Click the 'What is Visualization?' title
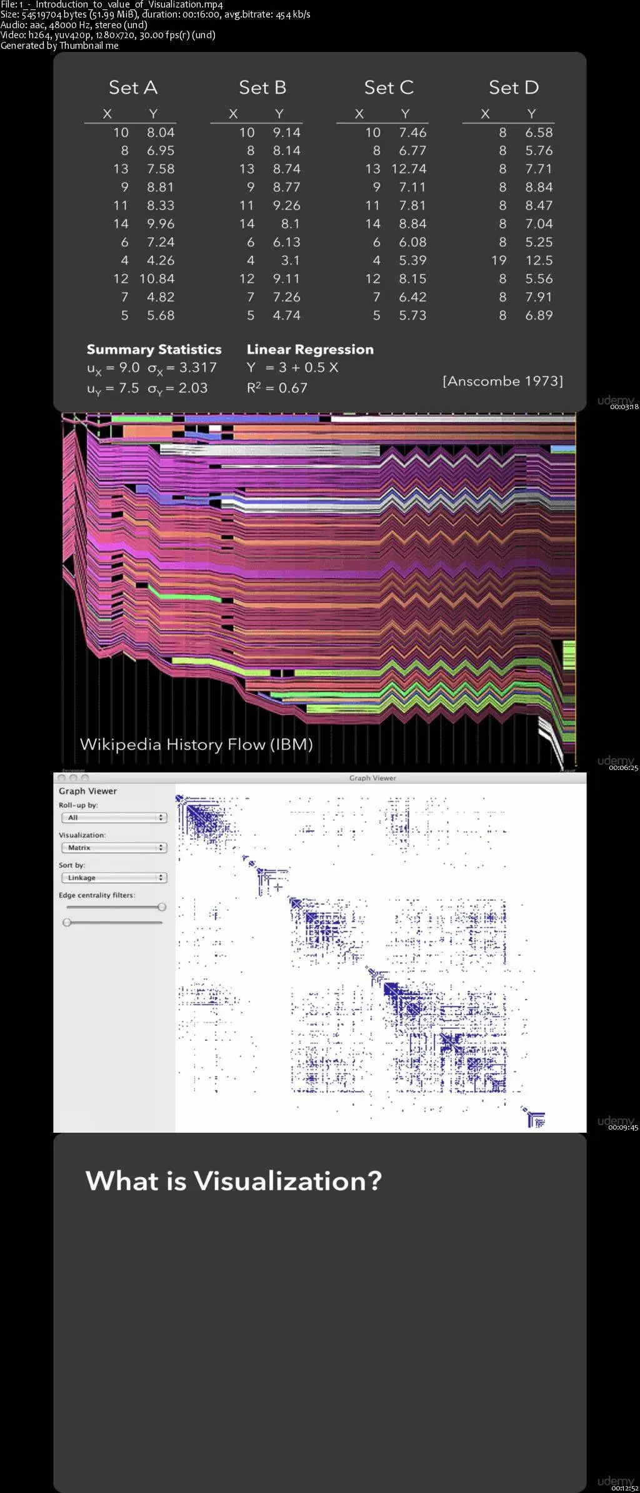 [x=233, y=1181]
